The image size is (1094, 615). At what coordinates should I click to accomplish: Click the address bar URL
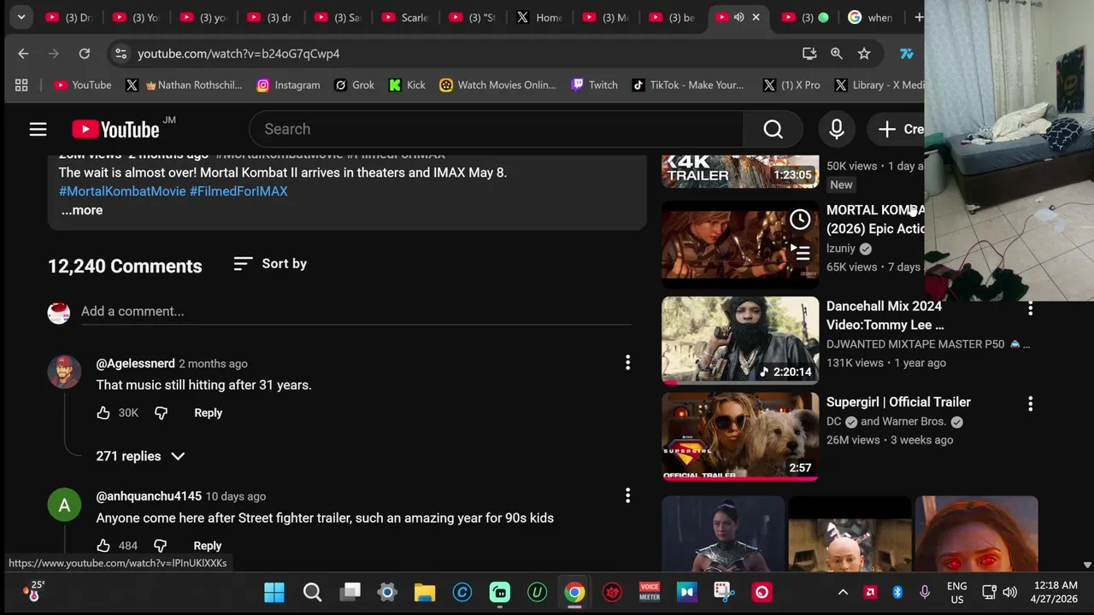point(238,53)
